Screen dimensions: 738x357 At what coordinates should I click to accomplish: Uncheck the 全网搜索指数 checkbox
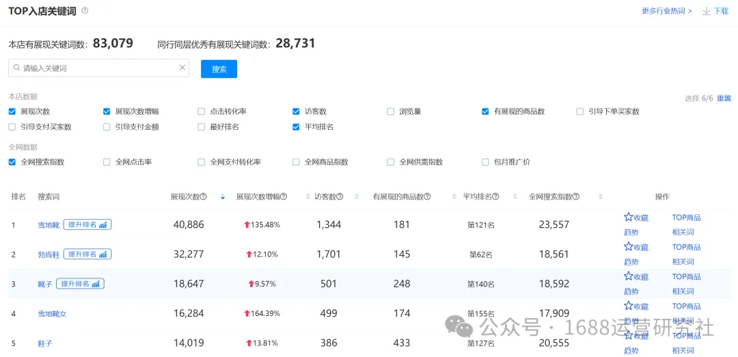coord(12,162)
